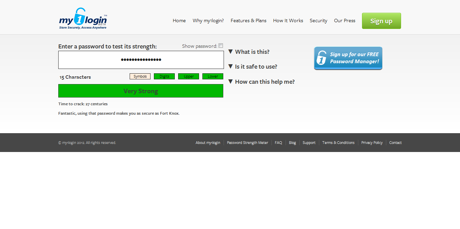Enable the Show password checkbox
This screenshot has width=460, height=229.
click(x=221, y=46)
